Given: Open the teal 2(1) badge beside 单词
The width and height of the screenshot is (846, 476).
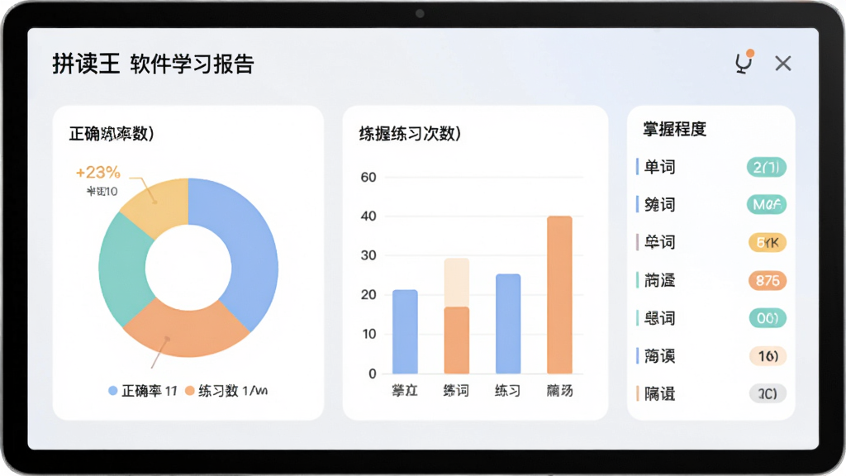Looking at the screenshot, I should (x=767, y=167).
